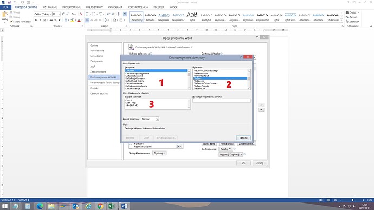Click the superscript button in ribbon
This screenshot has width=374, height=210.
click(60, 20)
